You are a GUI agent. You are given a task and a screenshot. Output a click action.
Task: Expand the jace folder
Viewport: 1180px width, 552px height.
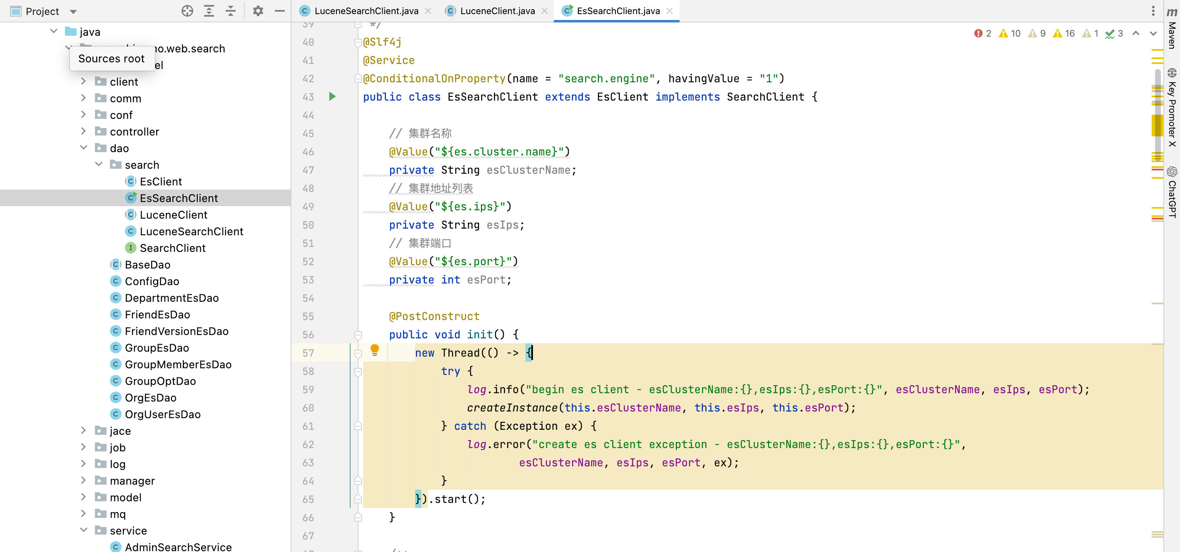pos(83,430)
